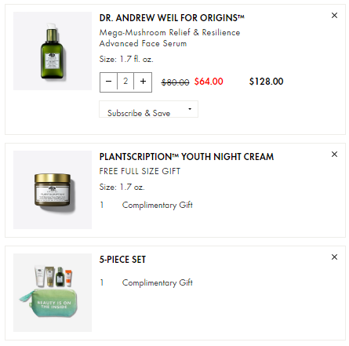349x346 pixels.
Task: Decrease serum quantity with minus button
Action: coord(108,82)
